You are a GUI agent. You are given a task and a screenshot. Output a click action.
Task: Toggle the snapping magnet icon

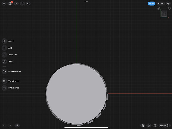(x=149, y=125)
